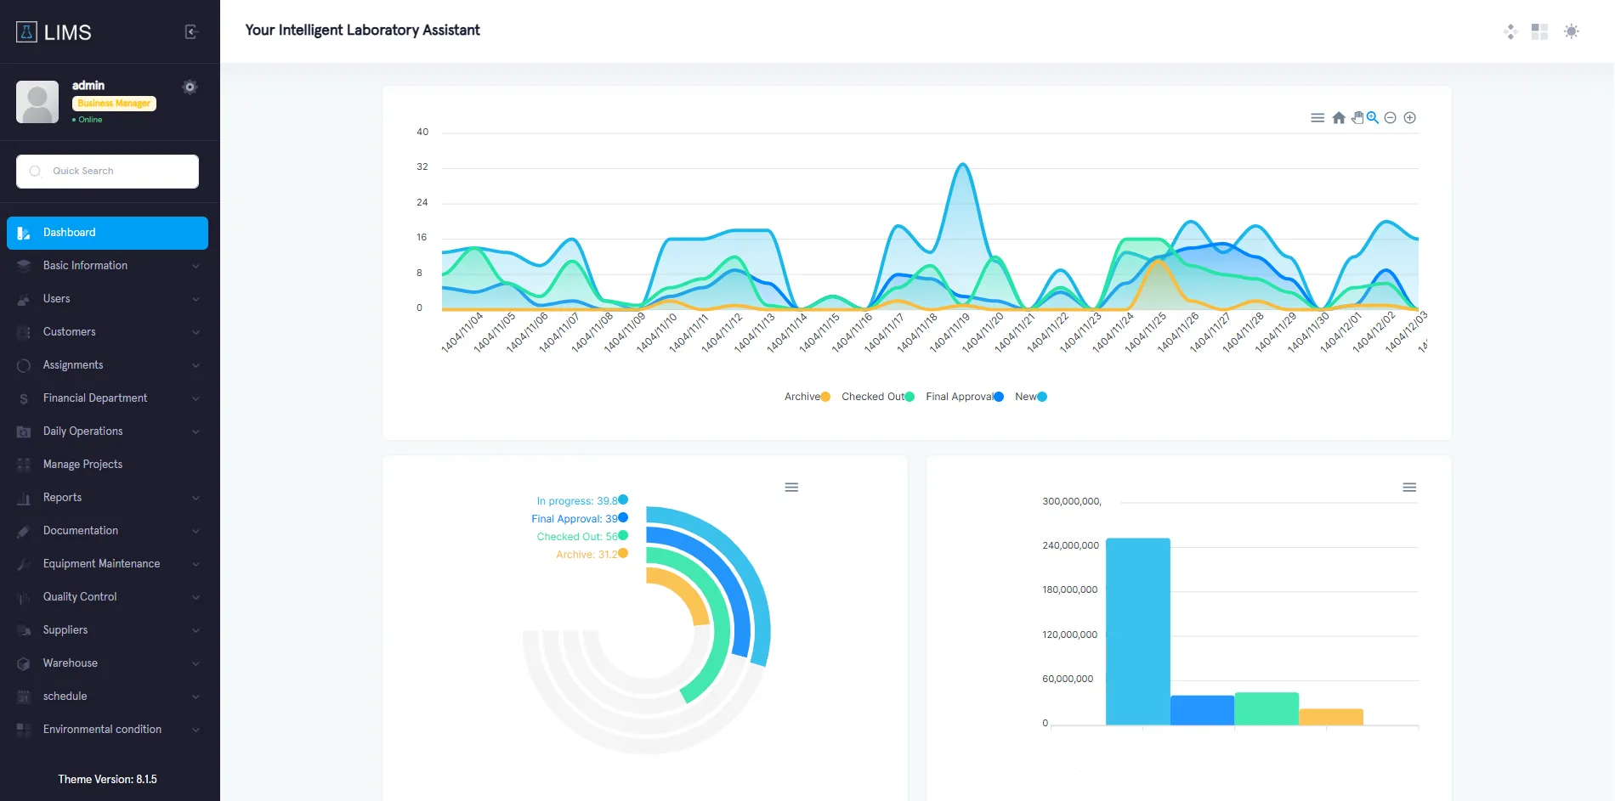Expand the Quality Control submenu
Viewport: 1615px width, 801px height.
click(107, 597)
